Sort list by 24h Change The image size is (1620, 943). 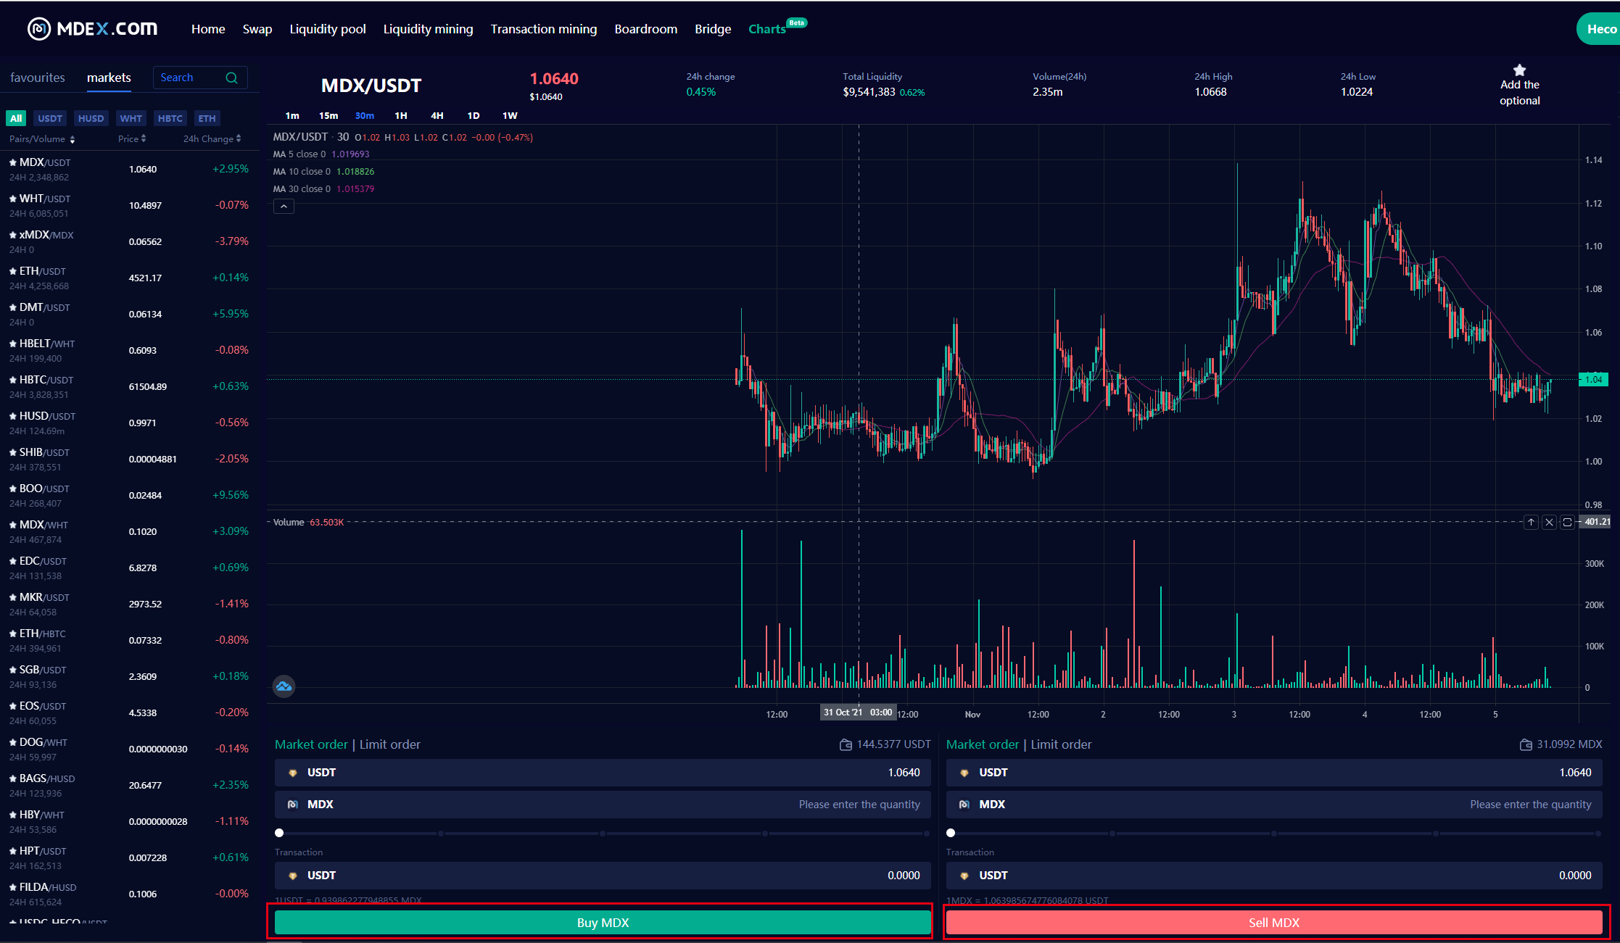point(212,138)
